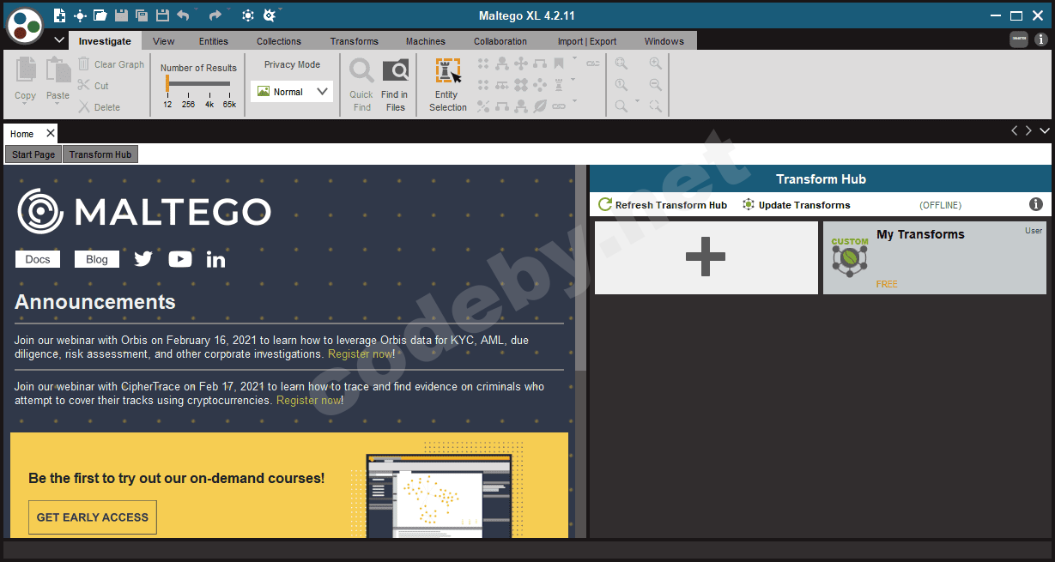Click the Clear Graph trash icon
This screenshot has width=1055, height=562.
pyautogui.click(x=83, y=64)
